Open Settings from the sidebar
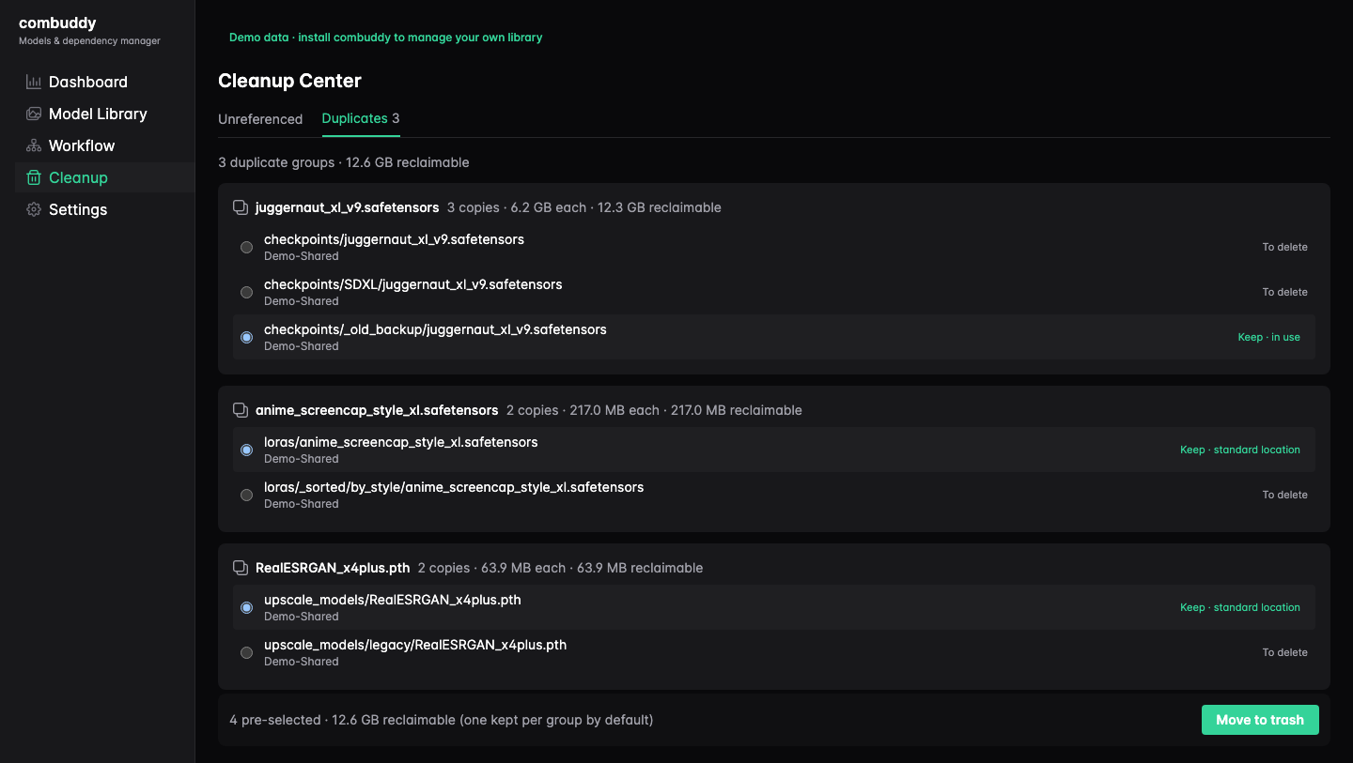The image size is (1353, 763). click(x=104, y=209)
